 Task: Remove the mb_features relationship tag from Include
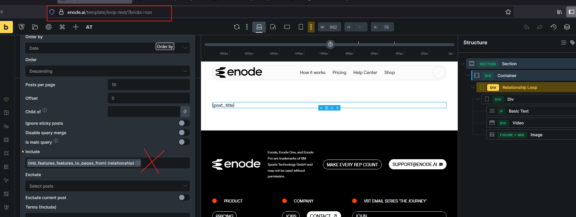(x=138, y=163)
